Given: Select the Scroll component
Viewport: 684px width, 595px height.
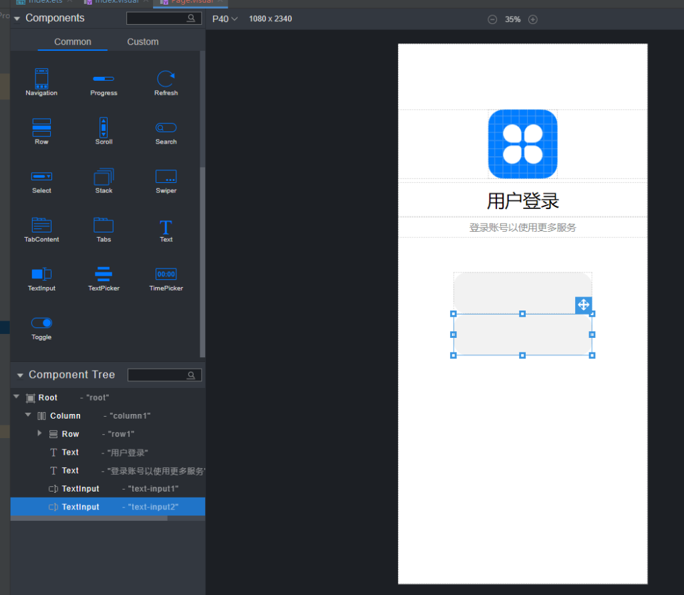Looking at the screenshot, I should point(104,129).
